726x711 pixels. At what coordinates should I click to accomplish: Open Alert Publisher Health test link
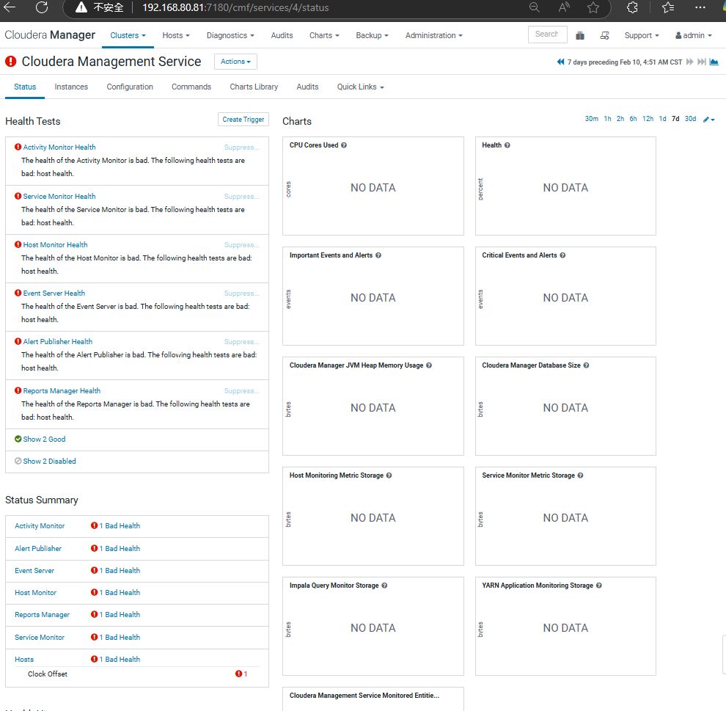[x=57, y=341]
